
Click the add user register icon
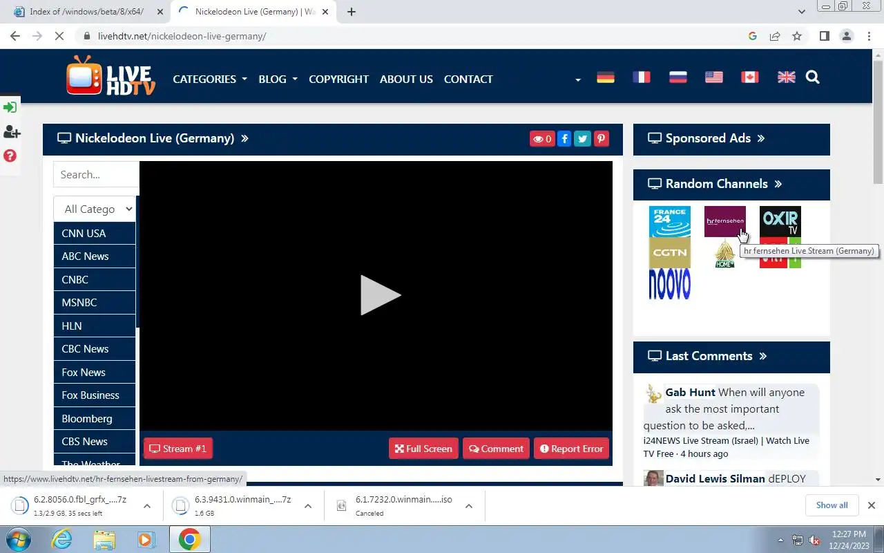click(11, 131)
